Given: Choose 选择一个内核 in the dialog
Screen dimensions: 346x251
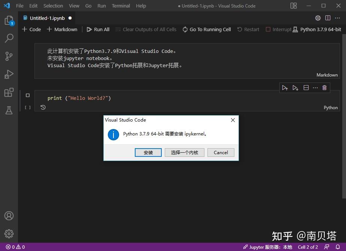Looking at the screenshot, I should pyautogui.click(x=184, y=152).
